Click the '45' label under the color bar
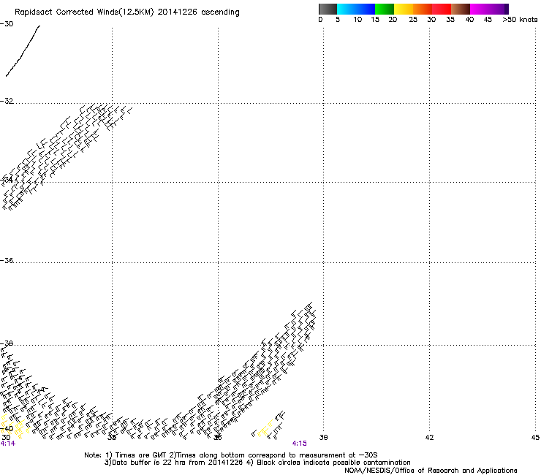Viewport: 541px width, 475px height. 488,20
